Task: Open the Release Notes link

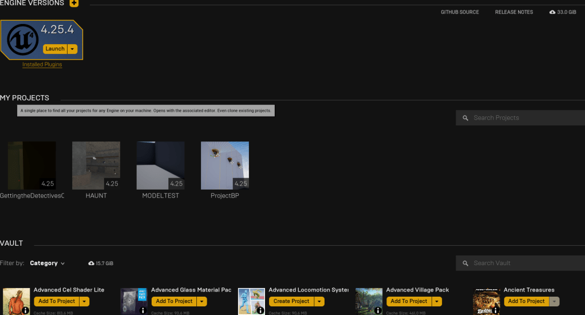Action: coord(513,12)
